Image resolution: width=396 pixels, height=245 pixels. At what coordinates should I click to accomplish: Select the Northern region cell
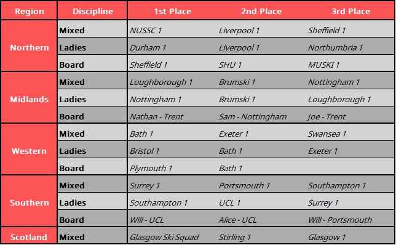pos(29,47)
